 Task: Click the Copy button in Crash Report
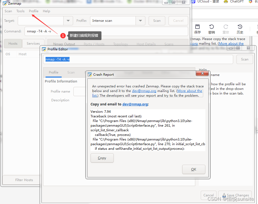[x=102, y=158]
